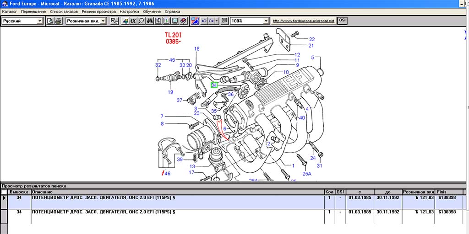Select callout 19 in the diagram
Screen dimensions: 469x234
point(170,92)
